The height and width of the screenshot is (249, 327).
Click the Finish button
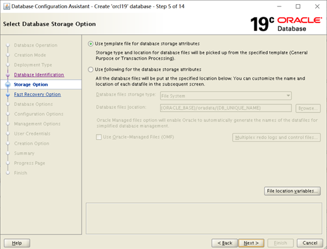[x=280, y=243]
